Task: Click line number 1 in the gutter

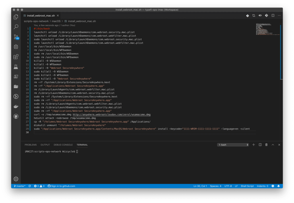Action: pos(28,29)
